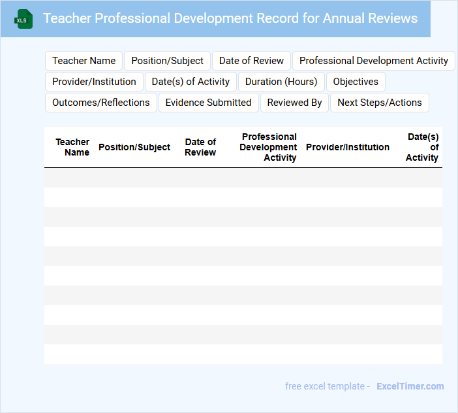Click the Next Steps/Actions tag
This screenshot has height=413, width=458.
click(379, 103)
